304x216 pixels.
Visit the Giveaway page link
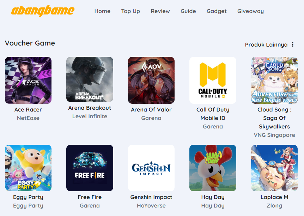pyautogui.click(x=250, y=11)
